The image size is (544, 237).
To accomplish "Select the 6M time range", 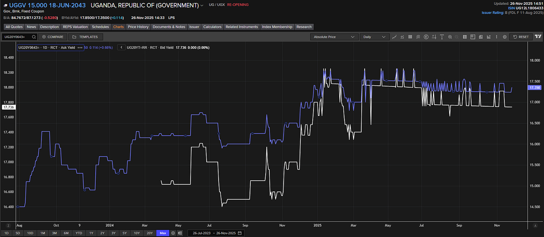I will click(x=66, y=233).
